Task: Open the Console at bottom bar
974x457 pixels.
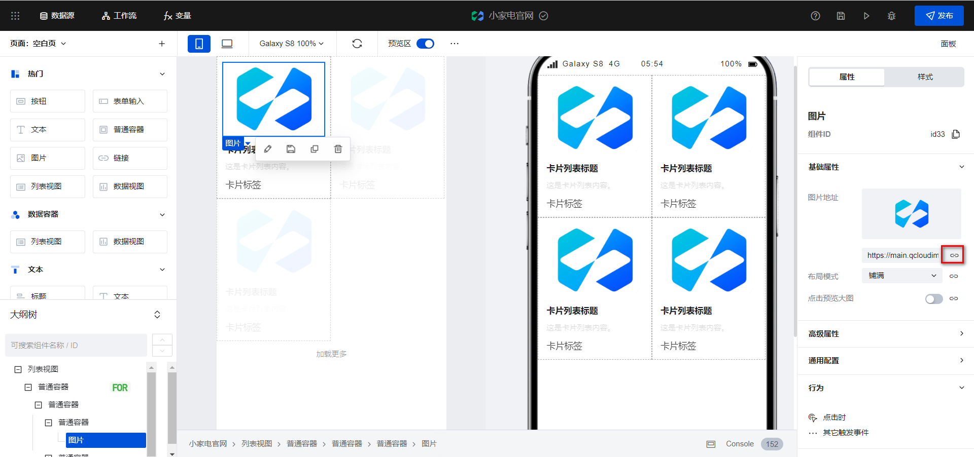Action: point(739,443)
